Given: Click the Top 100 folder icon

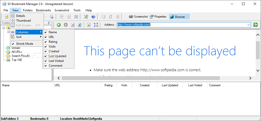Looking at the screenshot, I should (9, 60).
